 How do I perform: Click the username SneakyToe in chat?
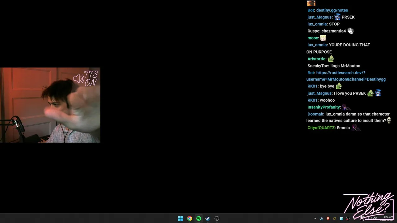(318, 66)
